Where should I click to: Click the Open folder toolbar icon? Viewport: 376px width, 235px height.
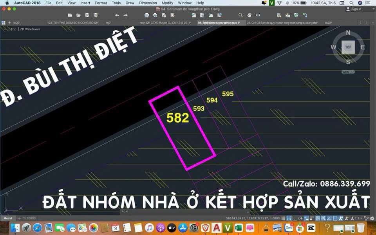click(x=78, y=15)
